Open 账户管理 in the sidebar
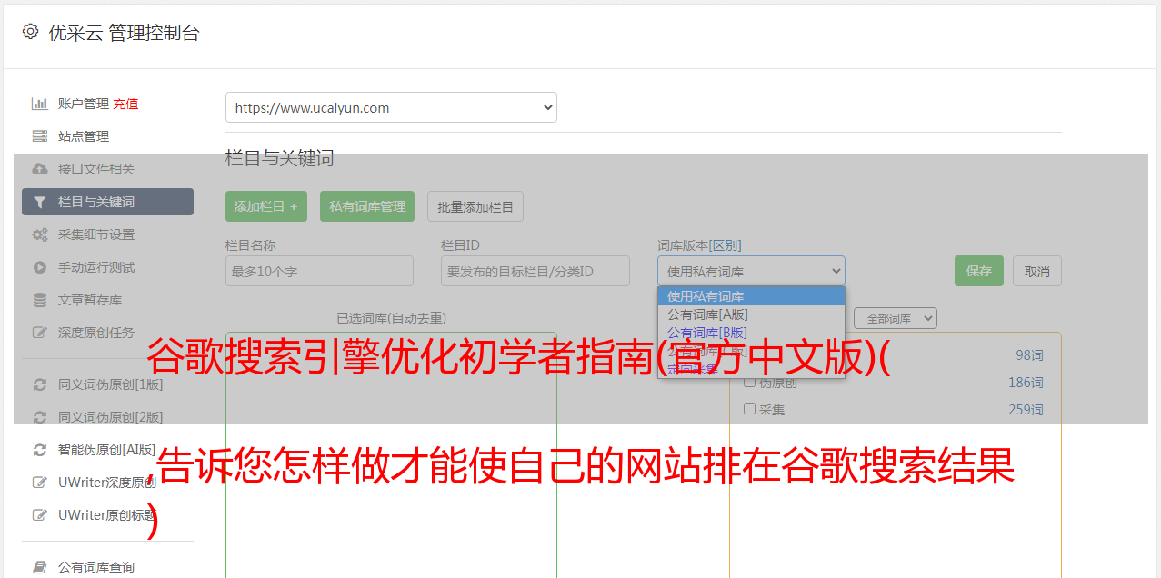Screen dimensions: 1161x578 [x=84, y=104]
